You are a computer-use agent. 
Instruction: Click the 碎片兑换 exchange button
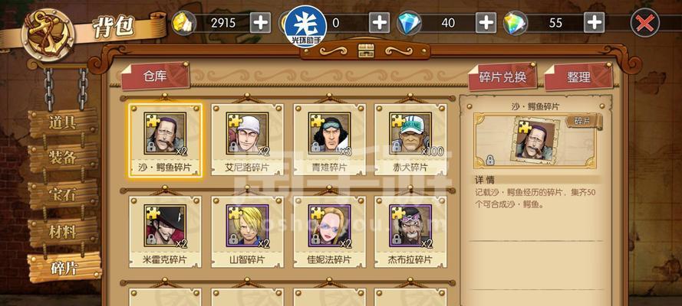click(502, 77)
